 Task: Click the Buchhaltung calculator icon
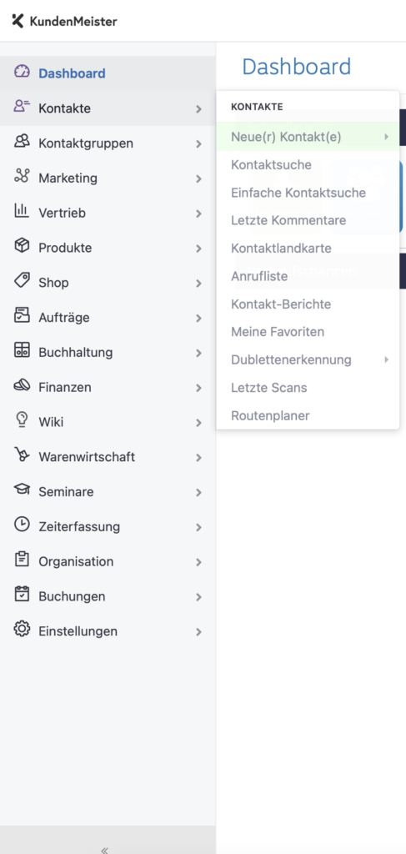(22, 350)
